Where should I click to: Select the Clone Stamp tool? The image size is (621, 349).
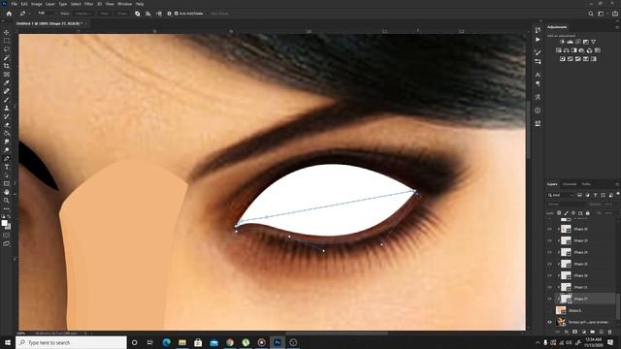[7, 108]
